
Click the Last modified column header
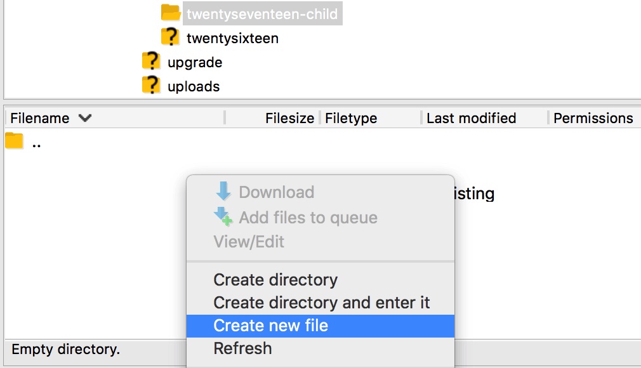click(x=471, y=118)
